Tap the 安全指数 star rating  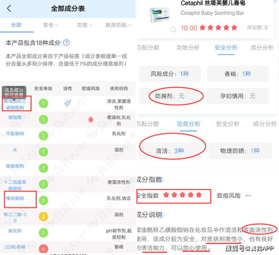(x=183, y=195)
